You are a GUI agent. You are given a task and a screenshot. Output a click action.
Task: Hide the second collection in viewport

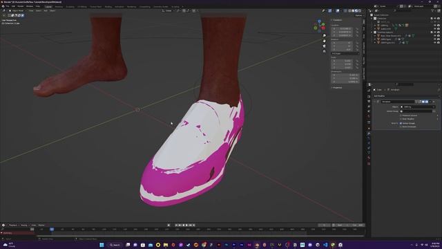pyautogui.click(x=435, y=33)
